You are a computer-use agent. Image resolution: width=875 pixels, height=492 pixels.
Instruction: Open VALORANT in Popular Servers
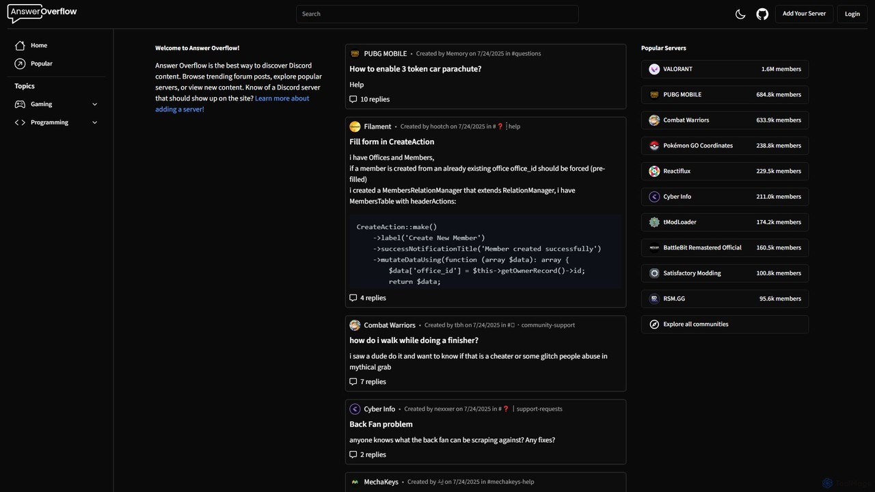725,69
